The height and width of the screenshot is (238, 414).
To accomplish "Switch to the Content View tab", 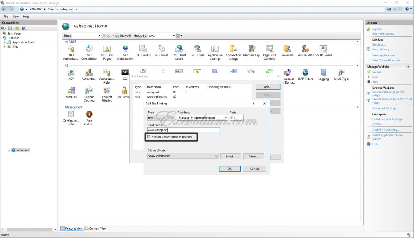I will 95,228.
